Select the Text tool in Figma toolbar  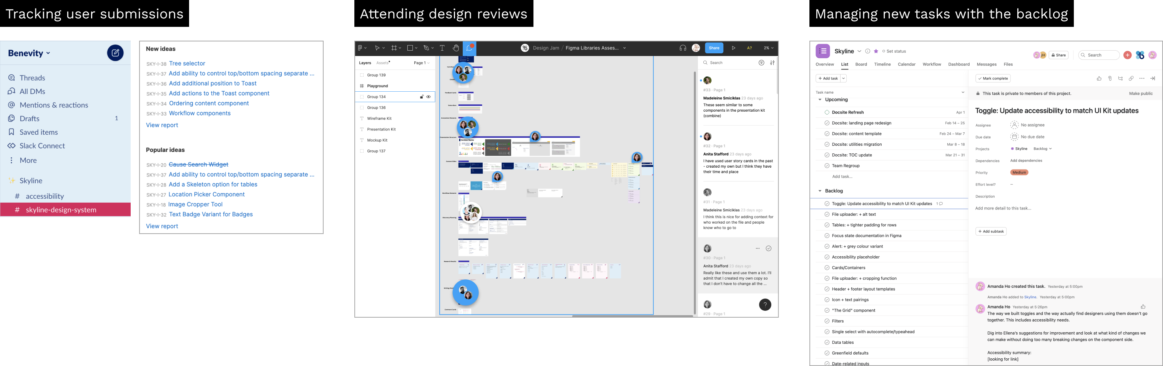pyautogui.click(x=442, y=48)
